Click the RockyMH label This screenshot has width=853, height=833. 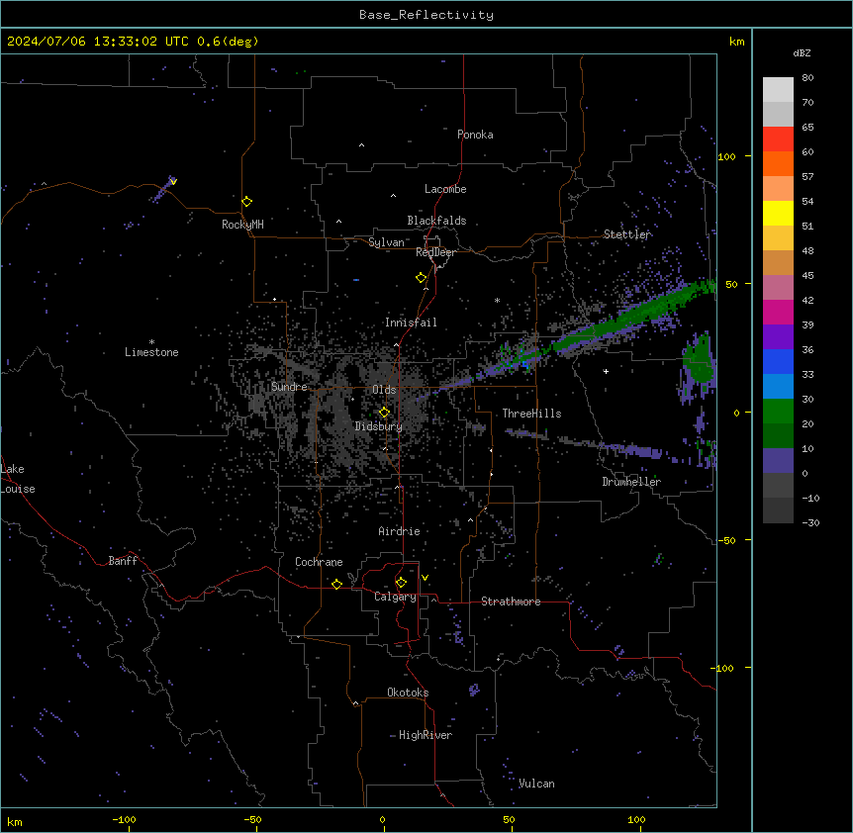click(x=242, y=225)
